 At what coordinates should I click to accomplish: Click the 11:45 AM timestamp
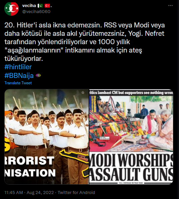click(x=14, y=193)
